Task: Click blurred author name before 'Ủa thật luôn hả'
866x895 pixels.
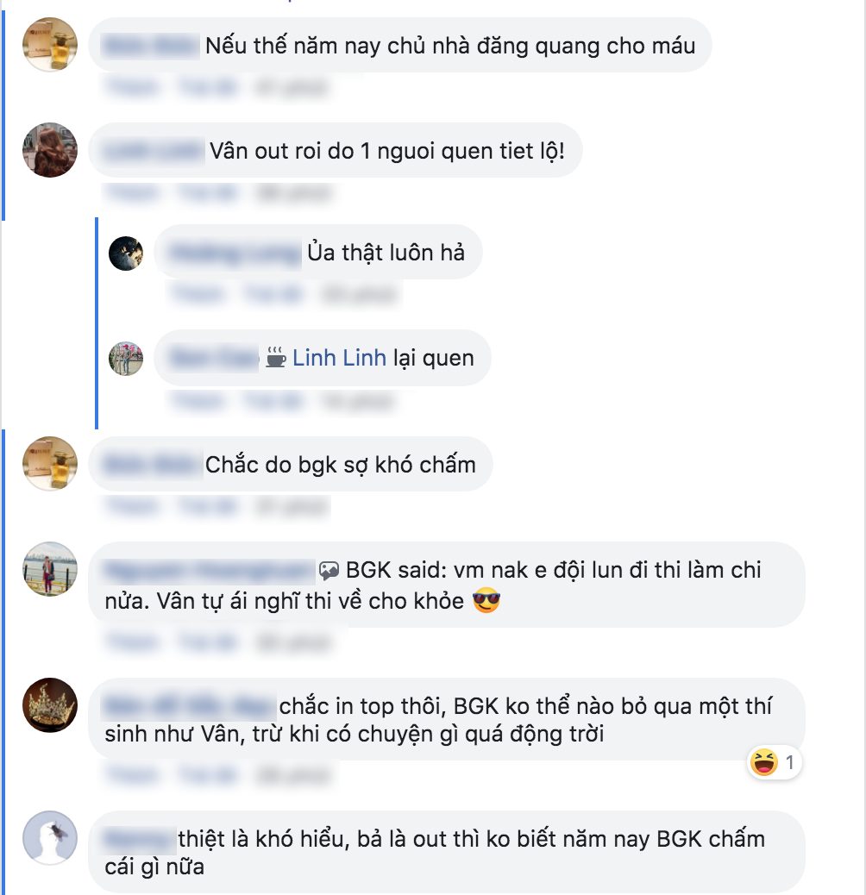Action: pyautogui.click(x=235, y=253)
